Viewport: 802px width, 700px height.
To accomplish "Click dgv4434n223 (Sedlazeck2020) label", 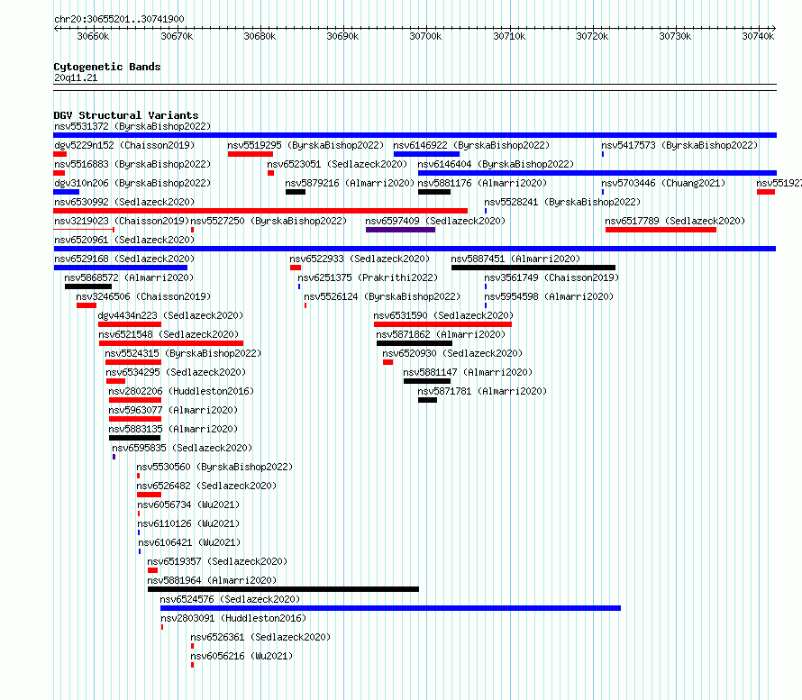I will coord(170,315).
